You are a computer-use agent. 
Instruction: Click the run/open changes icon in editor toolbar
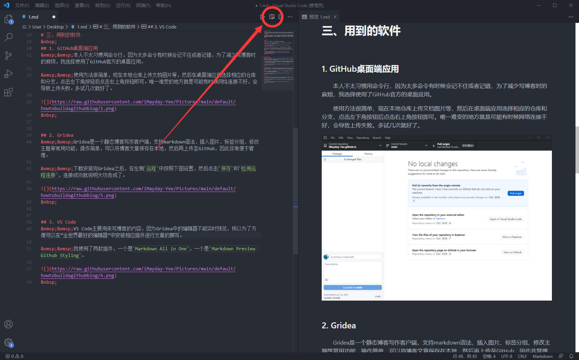pos(262,17)
